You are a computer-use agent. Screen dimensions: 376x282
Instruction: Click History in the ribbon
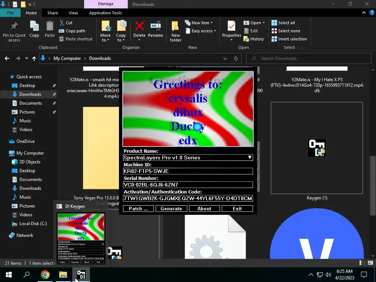[254, 39]
